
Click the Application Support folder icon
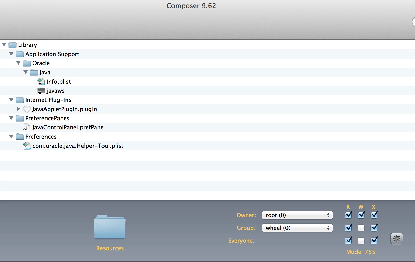point(20,54)
